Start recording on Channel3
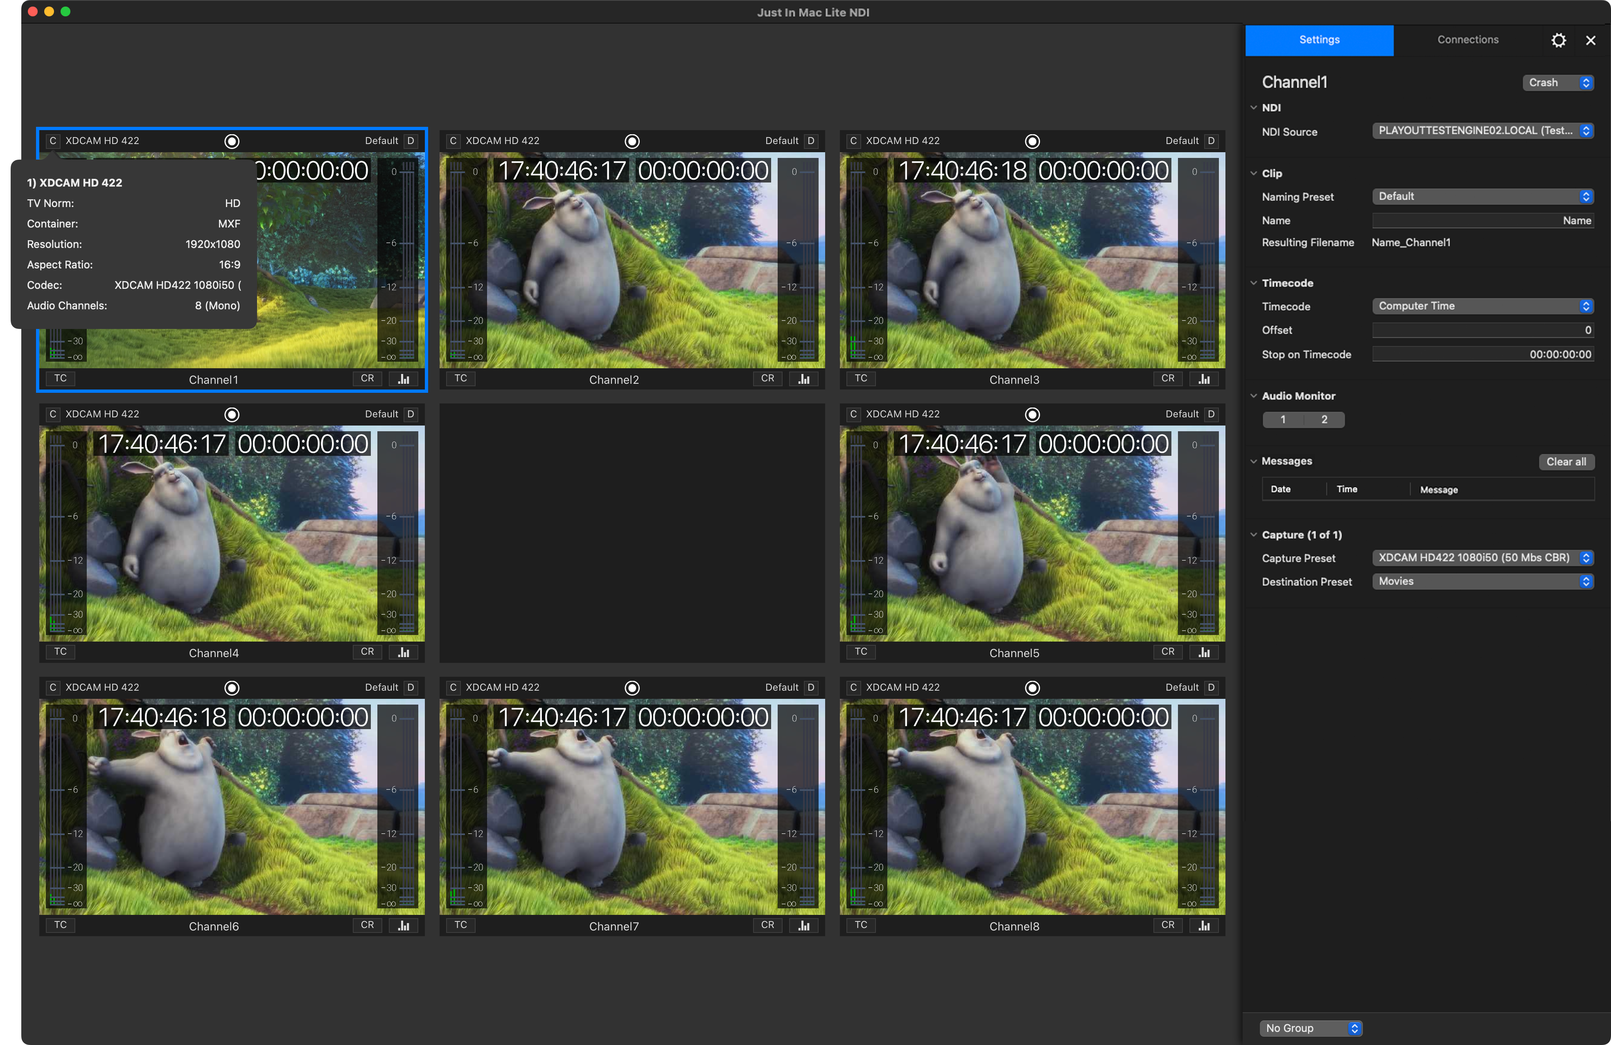 coord(1031,141)
